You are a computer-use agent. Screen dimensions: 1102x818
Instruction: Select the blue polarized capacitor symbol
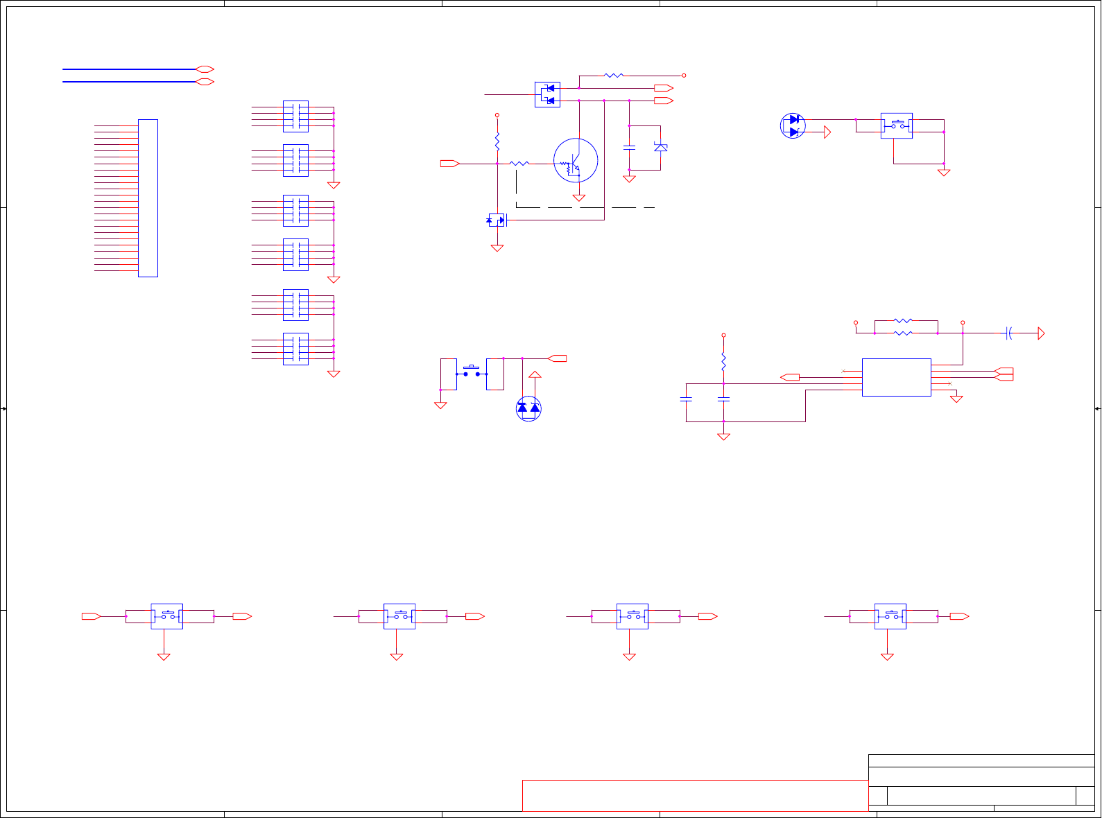pos(1009,333)
